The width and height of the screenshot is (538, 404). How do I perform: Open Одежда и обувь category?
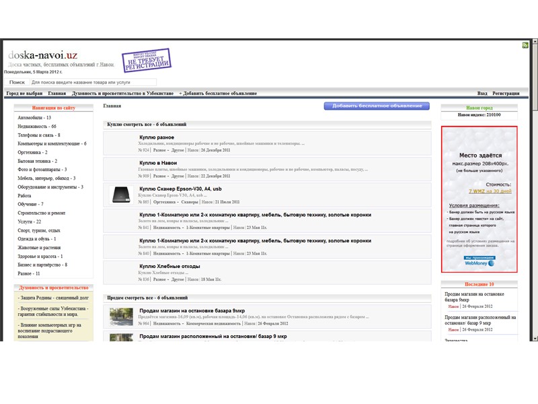click(x=37, y=239)
